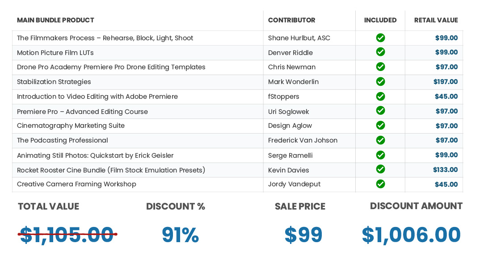Click the checkmark in the Shane Hurlbut row
Screen dimensions: 480x260
coord(380,38)
